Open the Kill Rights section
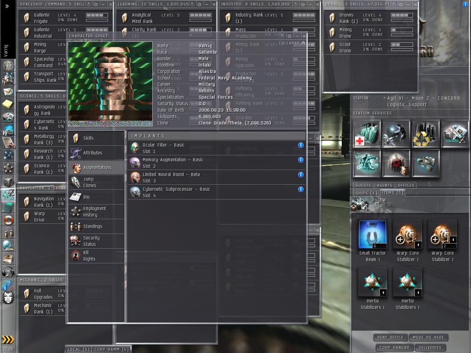471x353 pixels. (x=97, y=256)
